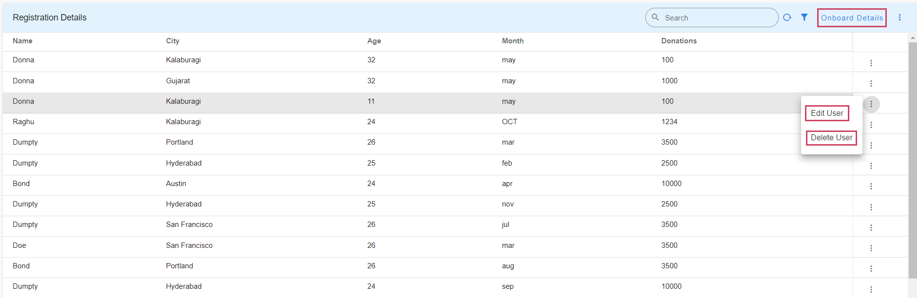Open row actions for Doe, San Francisco

pyautogui.click(x=871, y=248)
